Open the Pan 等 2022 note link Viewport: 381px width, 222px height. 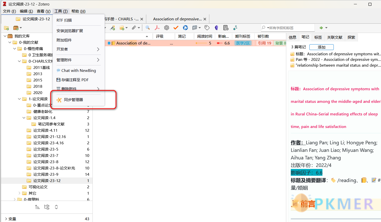click(x=338, y=60)
